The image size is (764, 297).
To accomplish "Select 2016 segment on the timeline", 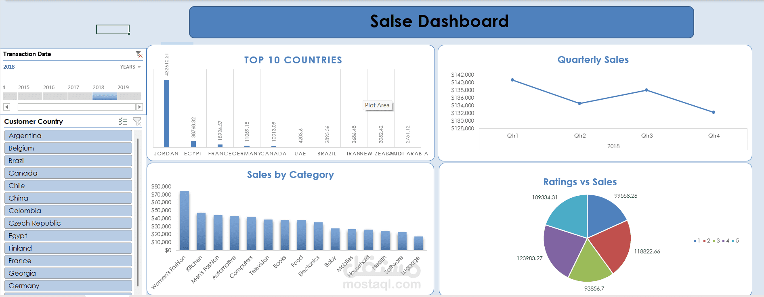I will point(55,96).
